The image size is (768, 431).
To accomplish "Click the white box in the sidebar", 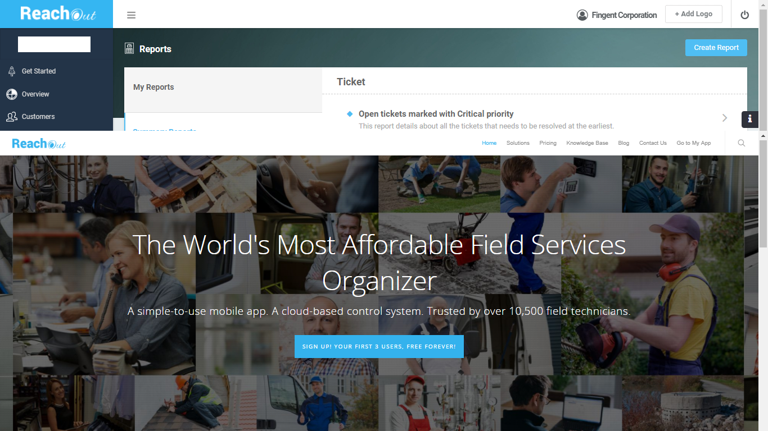I will coord(54,44).
